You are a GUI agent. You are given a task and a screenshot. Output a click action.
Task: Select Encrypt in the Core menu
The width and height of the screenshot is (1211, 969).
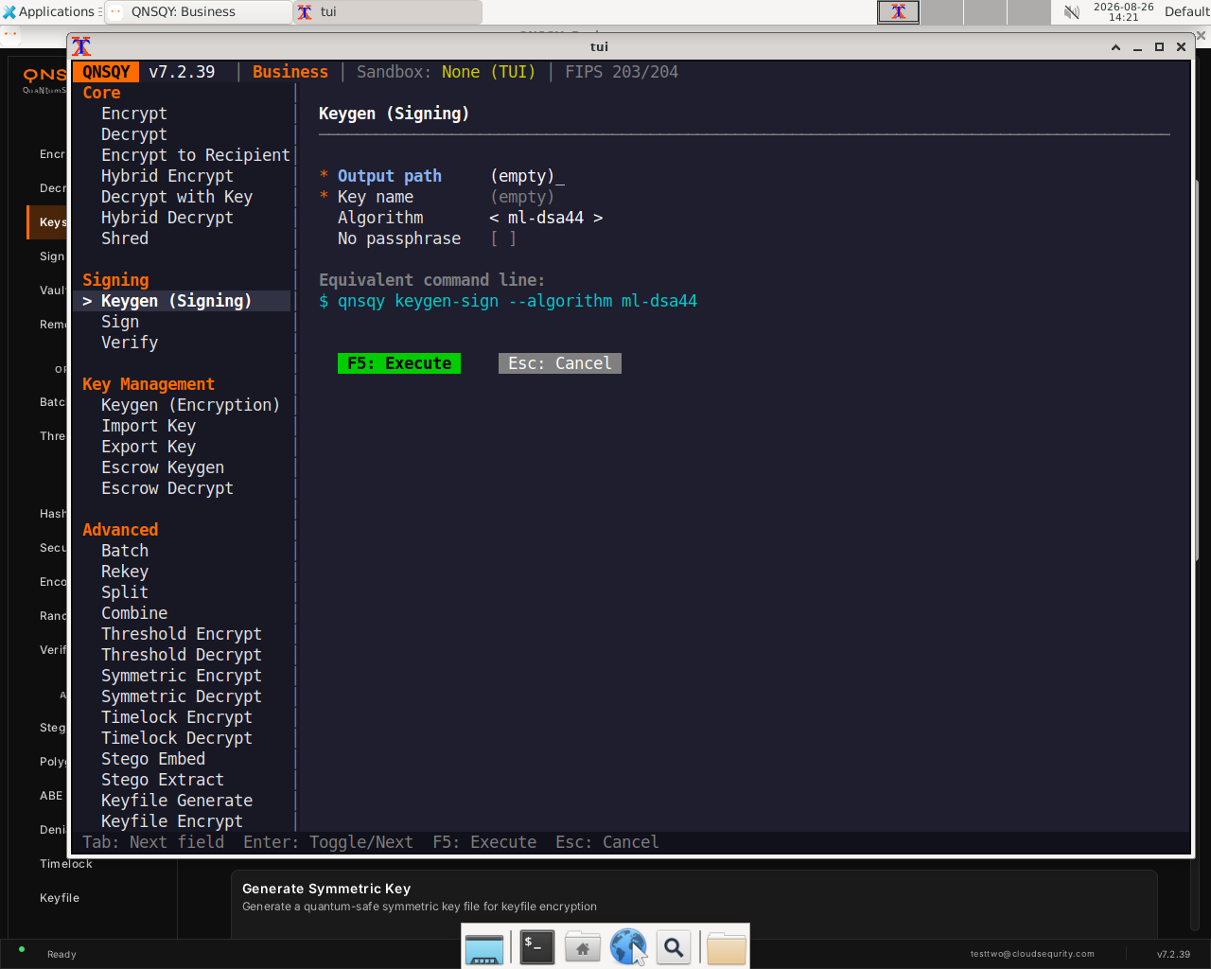[134, 114]
